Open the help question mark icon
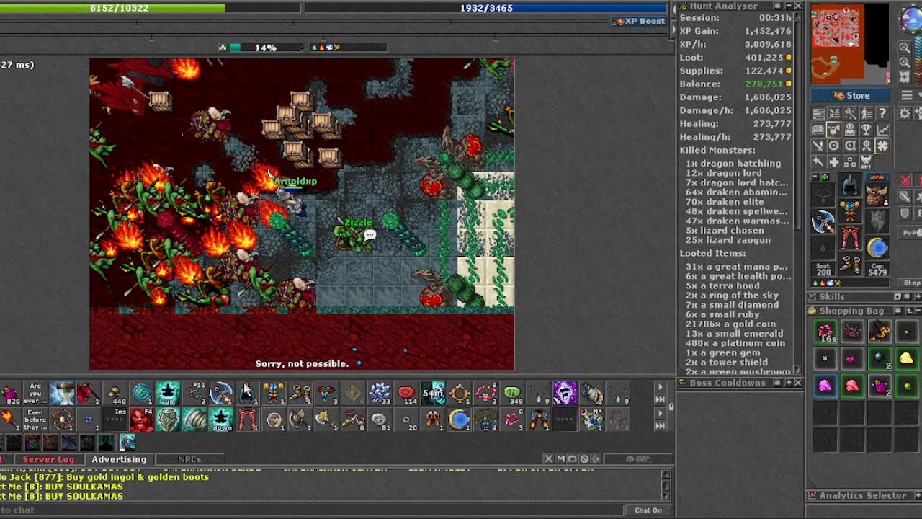Image resolution: width=922 pixels, height=519 pixels. click(882, 114)
